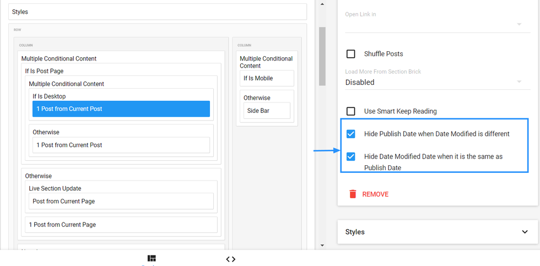This screenshot has width=540, height=266.
Task: Uncheck Hide Publish Date when Date Modified differs
Action: [350, 134]
